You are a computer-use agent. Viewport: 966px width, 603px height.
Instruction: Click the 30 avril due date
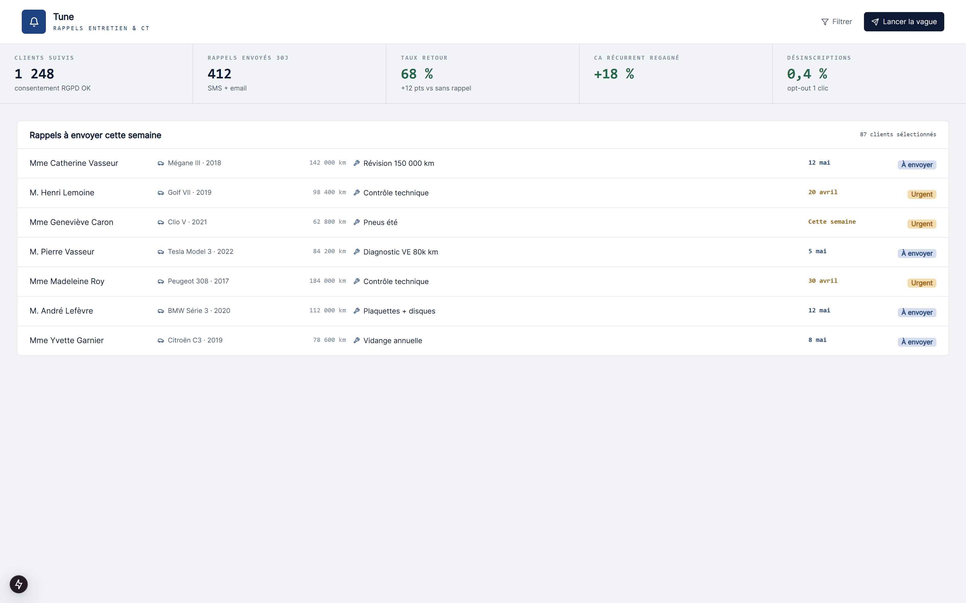[823, 281]
